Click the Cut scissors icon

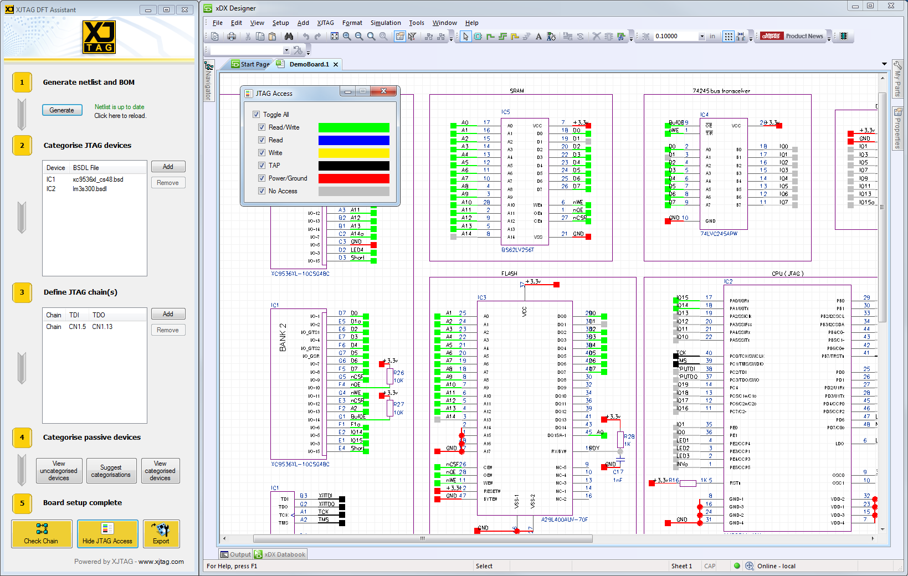[248, 37]
